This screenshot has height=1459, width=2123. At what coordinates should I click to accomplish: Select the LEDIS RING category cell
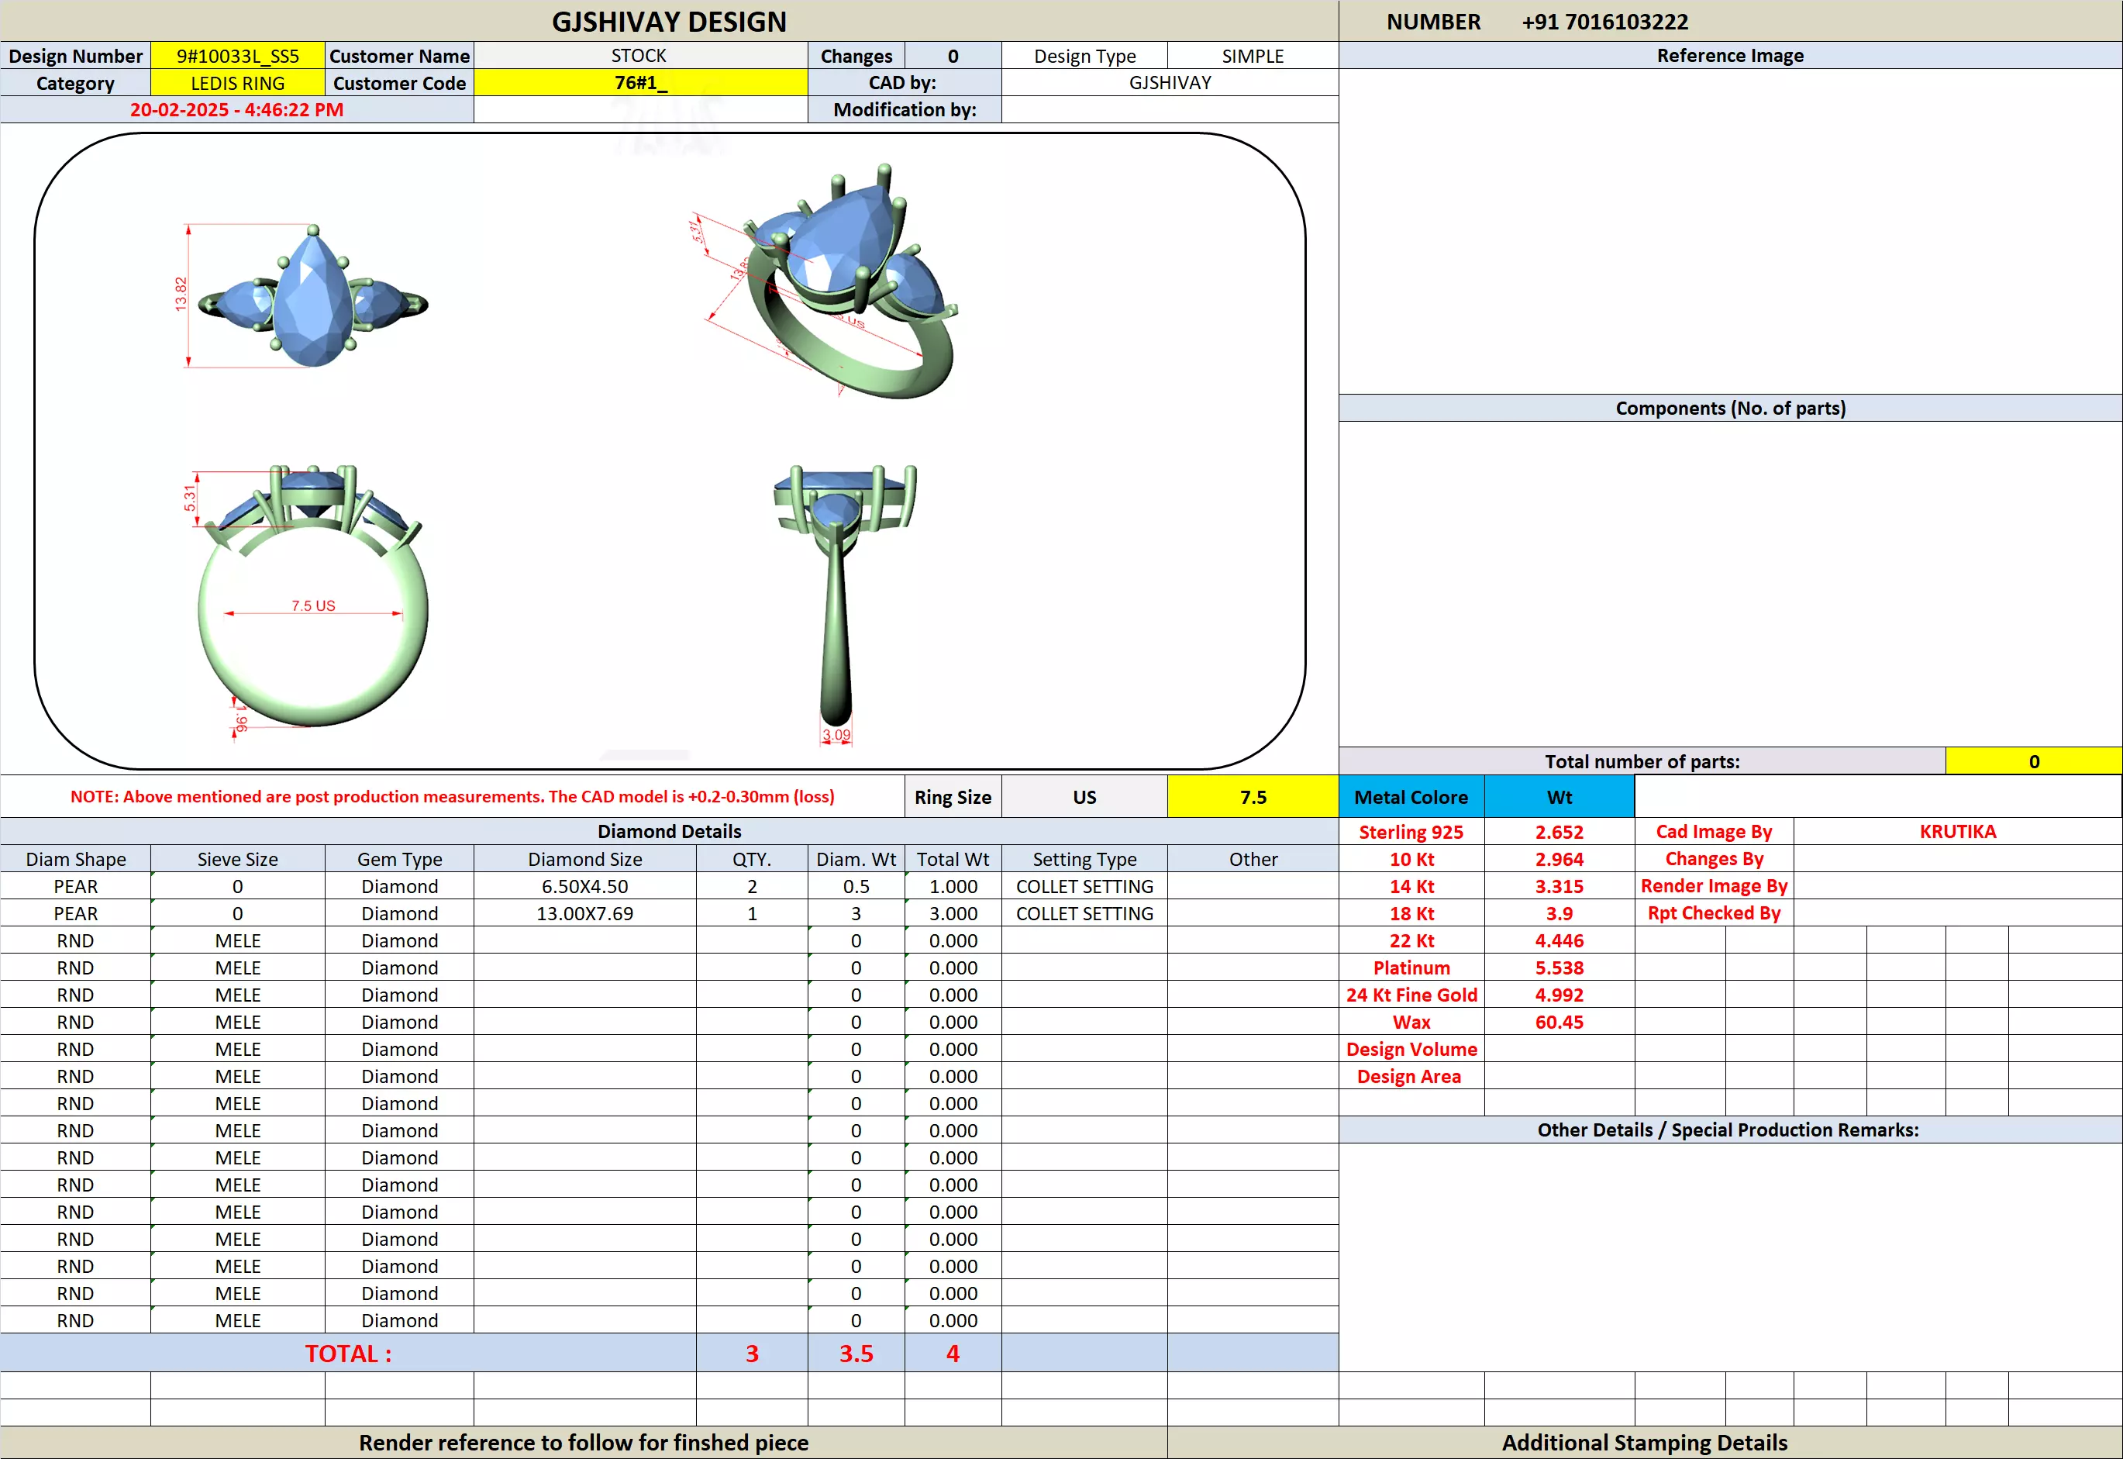[x=238, y=83]
